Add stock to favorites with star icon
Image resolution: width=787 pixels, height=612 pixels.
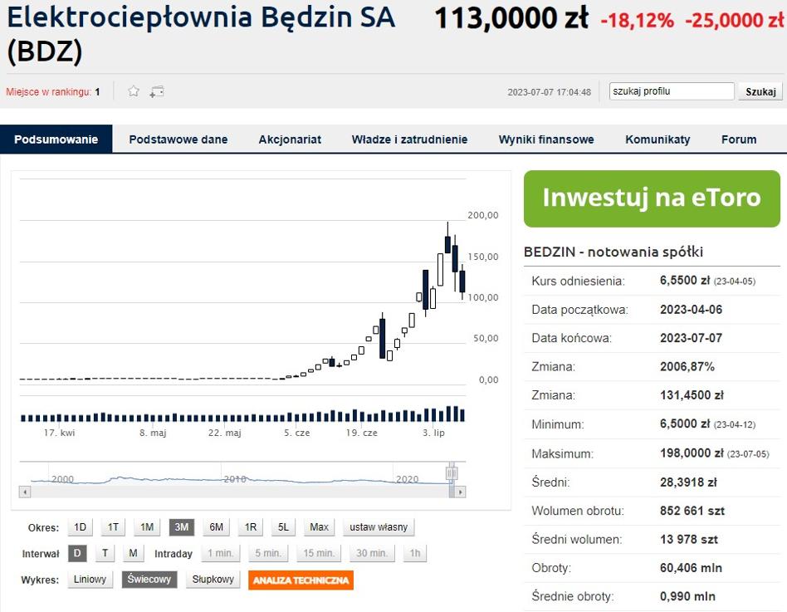pyautogui.click(x=134, y=91)
